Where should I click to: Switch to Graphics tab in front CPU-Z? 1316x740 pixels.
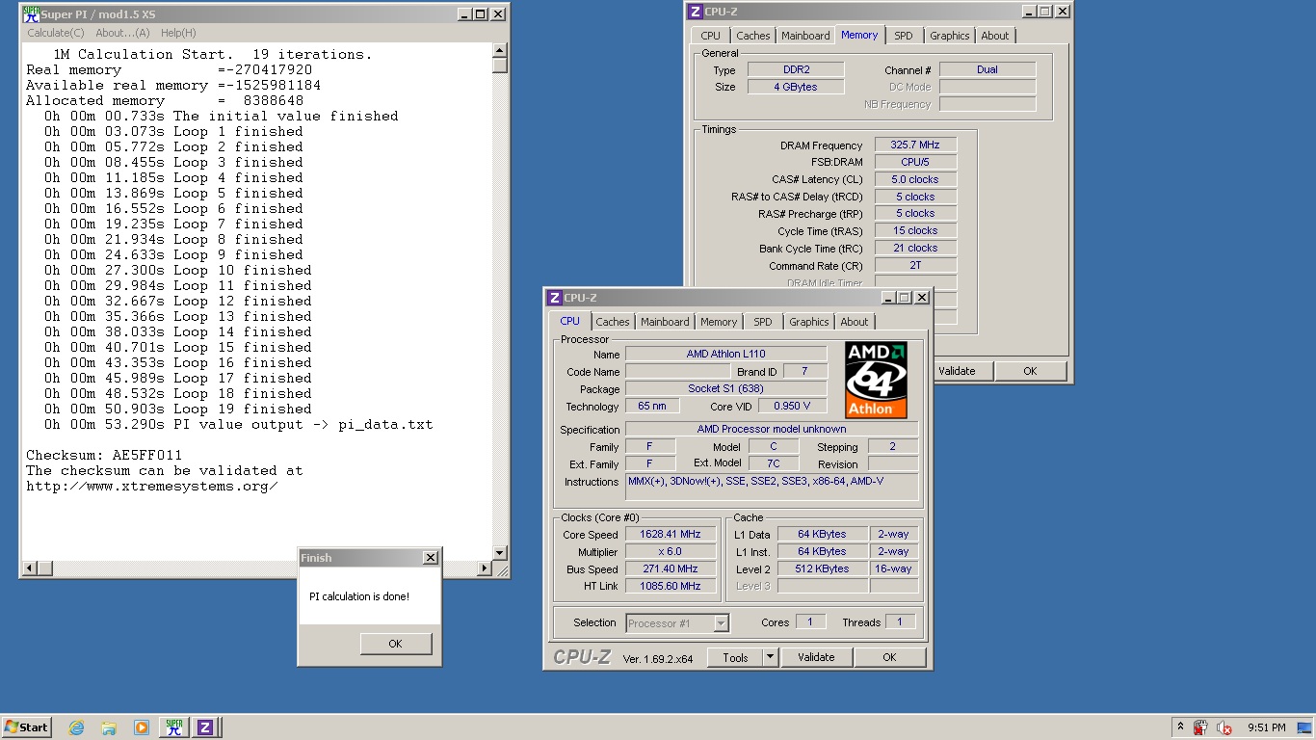808,322
